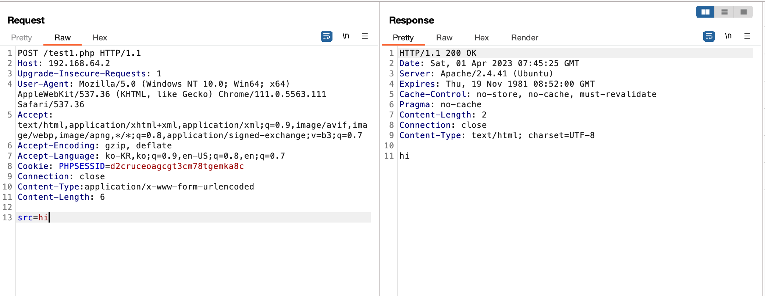This screenshot has height=296, width=765.
Task: Toggle non-printable characters (\n) in Response panel
Action: tap(728, 36)
